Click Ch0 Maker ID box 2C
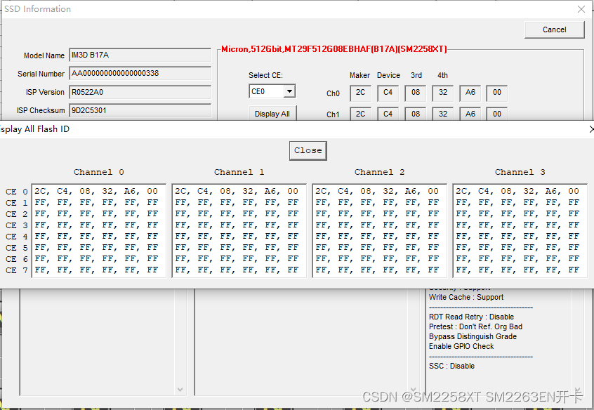The image size is (594, 410). [360, 93]
